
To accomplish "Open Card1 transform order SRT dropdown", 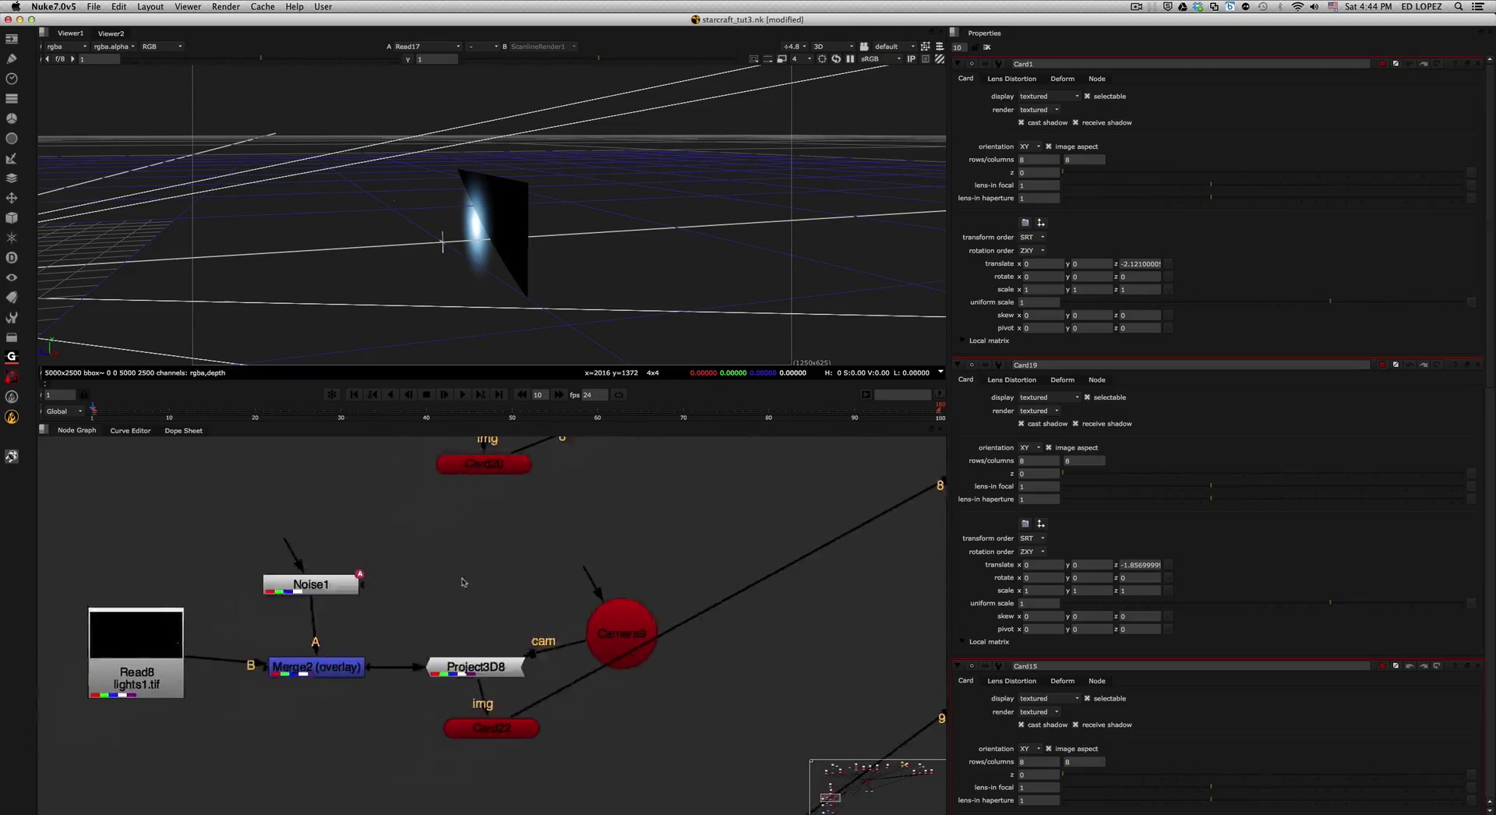I will 1032,237.
